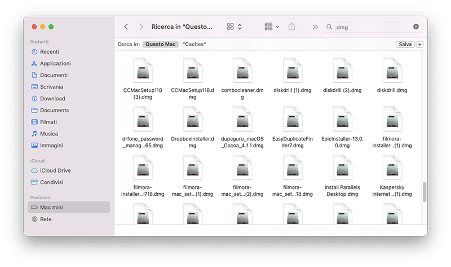
Task: Click the yellow minimize window button
Action: pyautogui.click(x=43, y=27)
